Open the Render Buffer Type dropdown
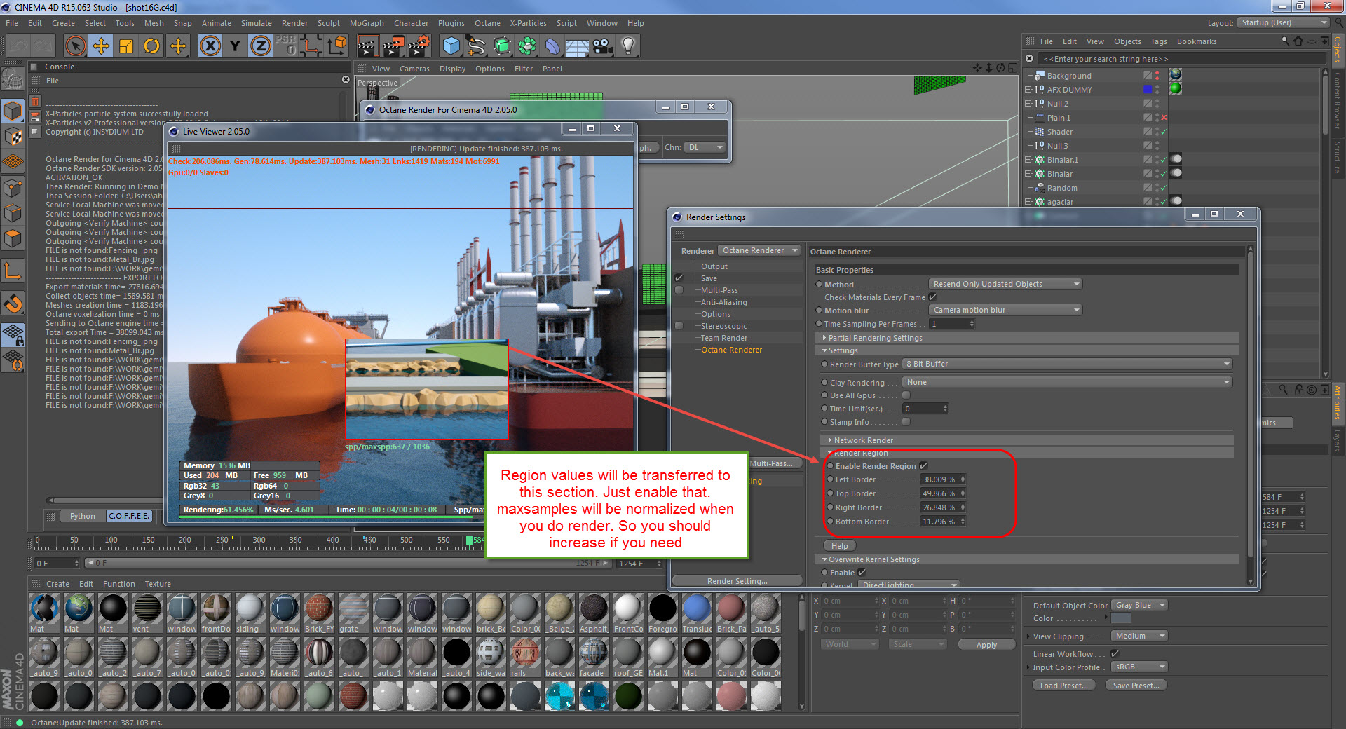The height and width of the screenshot is (729, 1346). 1066,364
